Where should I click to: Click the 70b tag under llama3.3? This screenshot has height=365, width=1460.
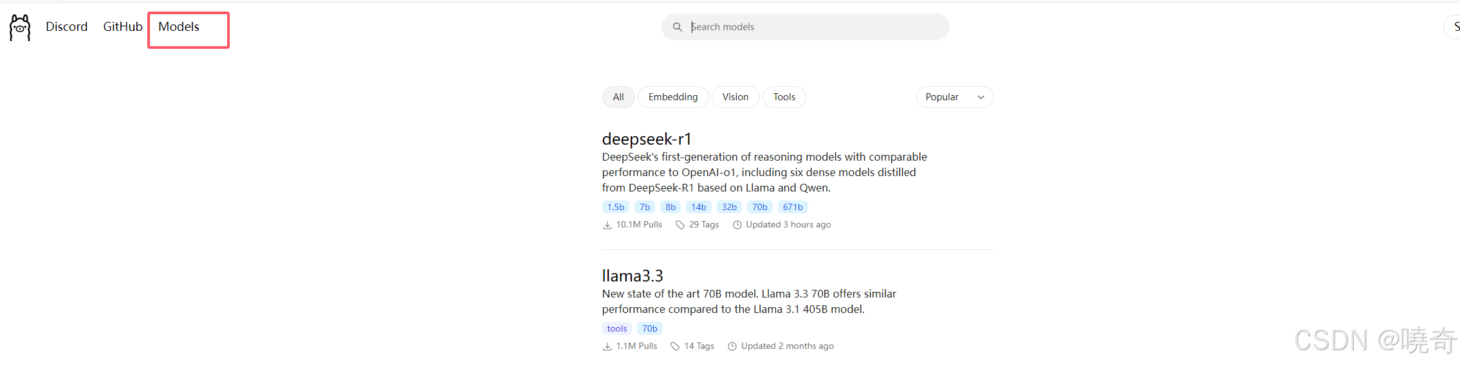click(650, 328)
